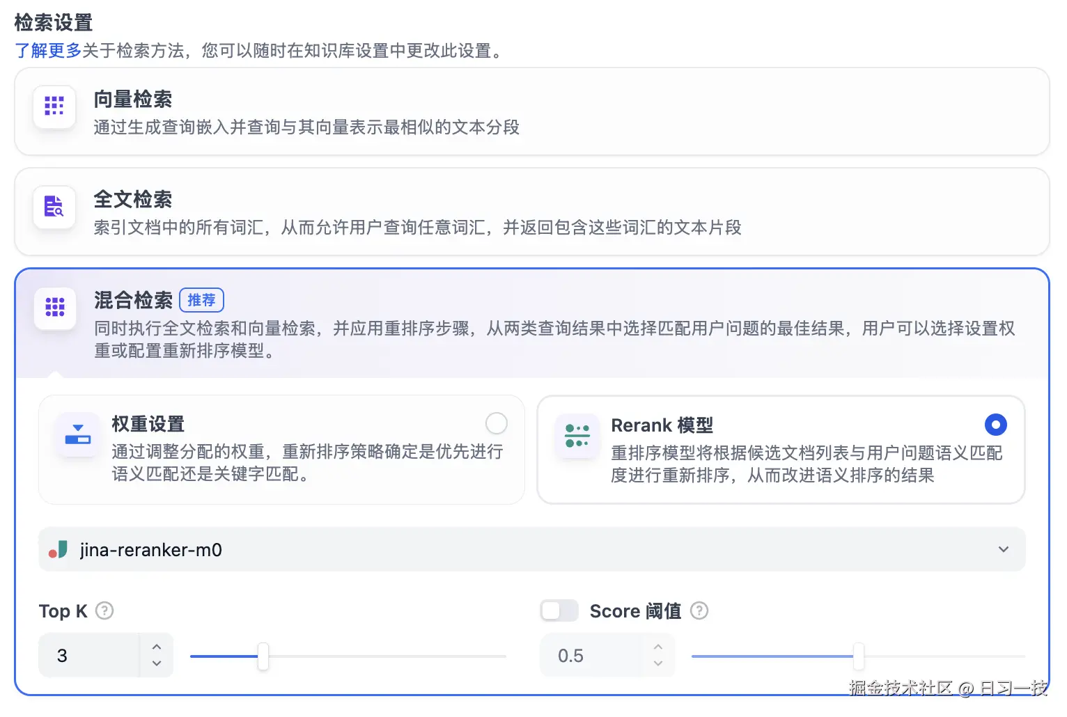Open the Score 阈值 help tooltip icon

point(699,610)
